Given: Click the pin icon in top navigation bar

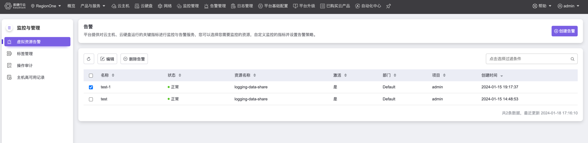Looking at the screenshot, I should (x=388, y=6).
